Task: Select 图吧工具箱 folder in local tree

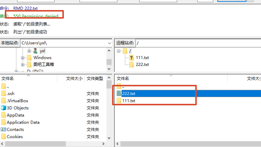Action: coord(43,64)
